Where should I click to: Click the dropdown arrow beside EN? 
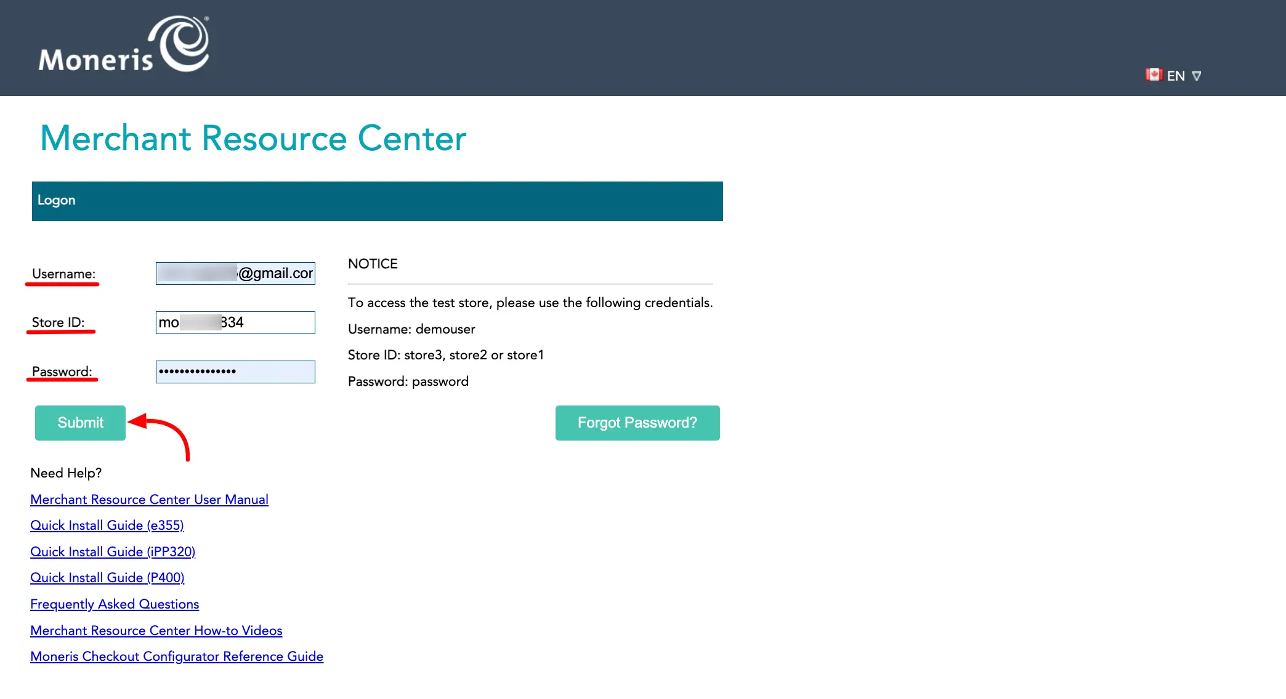(x=1197, y=75)
